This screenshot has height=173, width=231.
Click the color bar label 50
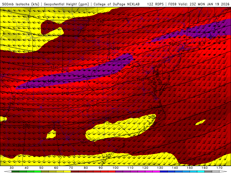tap(41, 168)
